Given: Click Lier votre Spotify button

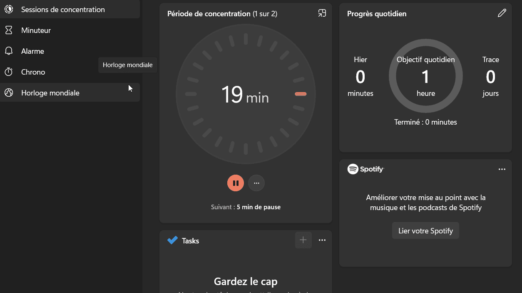Looking at the screenshot, I should [x=425, y=230].
